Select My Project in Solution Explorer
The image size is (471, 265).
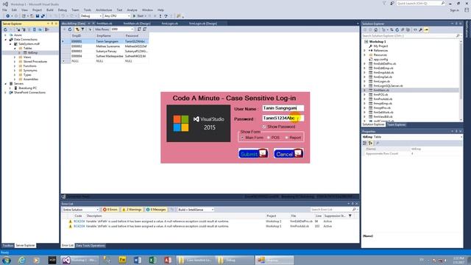[x=380, y=46]
